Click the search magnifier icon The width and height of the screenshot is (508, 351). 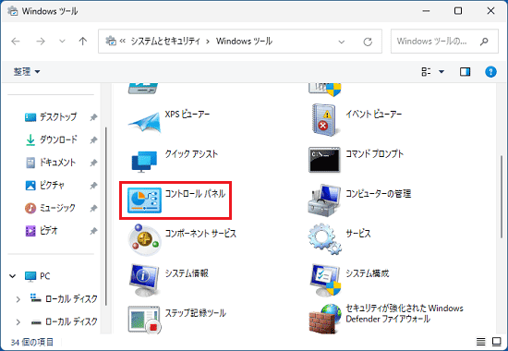pos(484,42)
